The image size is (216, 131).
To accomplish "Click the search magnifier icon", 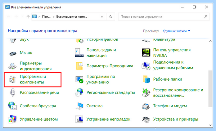I will coord(206,17).
